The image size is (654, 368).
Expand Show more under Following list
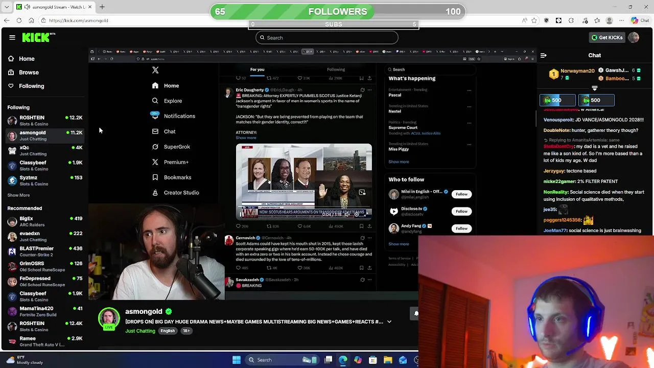pos(18,195)
